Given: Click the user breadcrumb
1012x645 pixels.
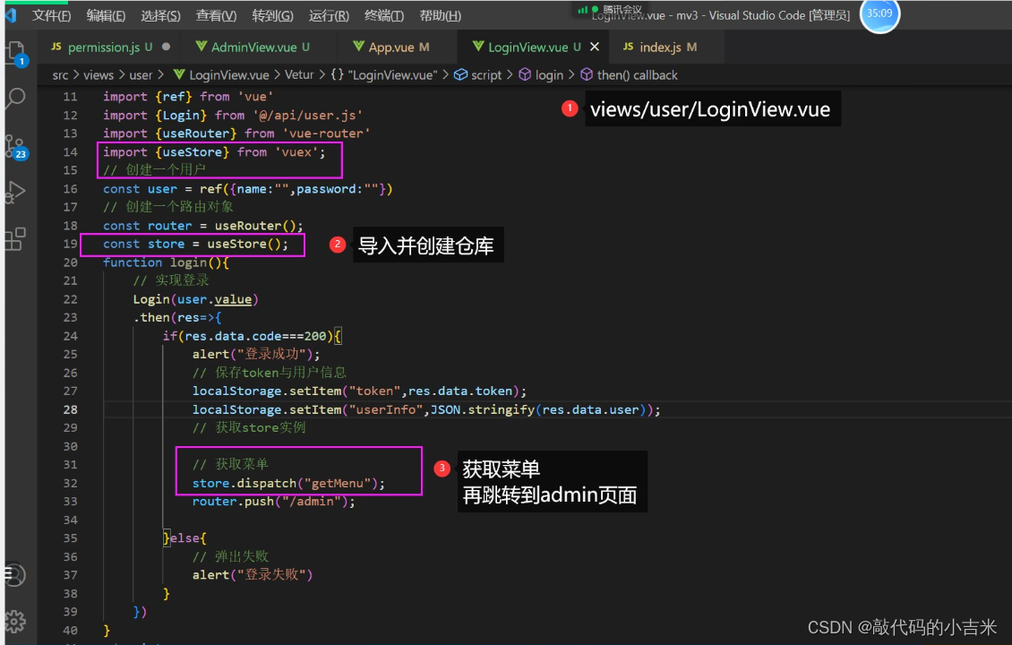Looking at the screenshot, I should (141, 75).
